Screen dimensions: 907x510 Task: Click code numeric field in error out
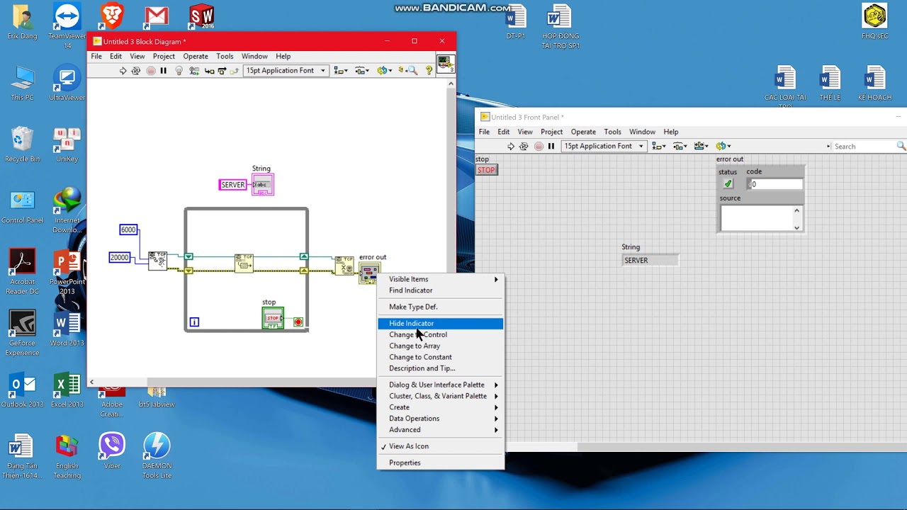coord(777,184)
